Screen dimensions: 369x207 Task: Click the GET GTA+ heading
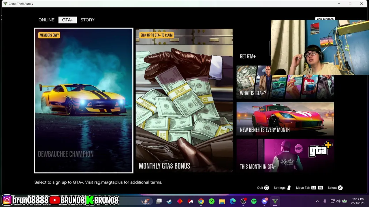tap(248, 56)
